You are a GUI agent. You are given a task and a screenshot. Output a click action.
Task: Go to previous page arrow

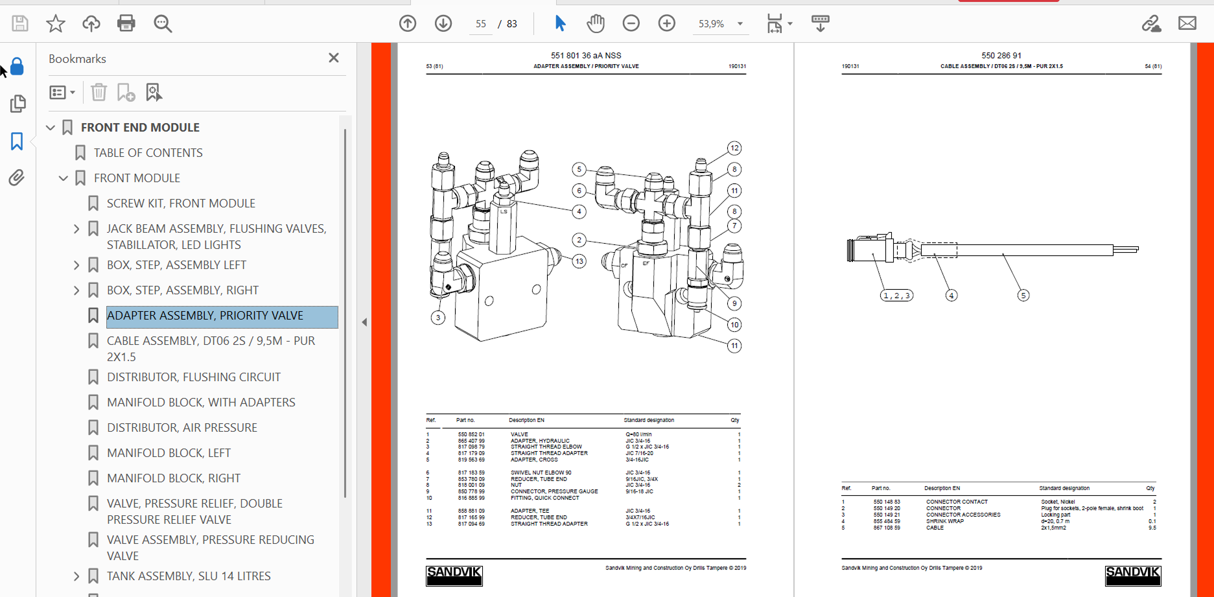pos(408,24)
